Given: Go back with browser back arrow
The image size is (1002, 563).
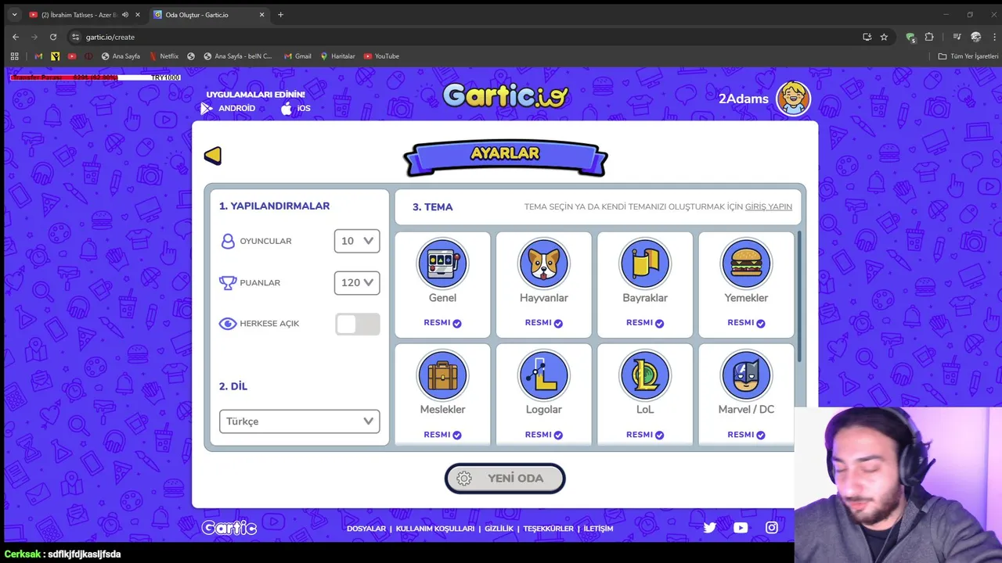Looking at the screenshot, I should coord(16,37).
